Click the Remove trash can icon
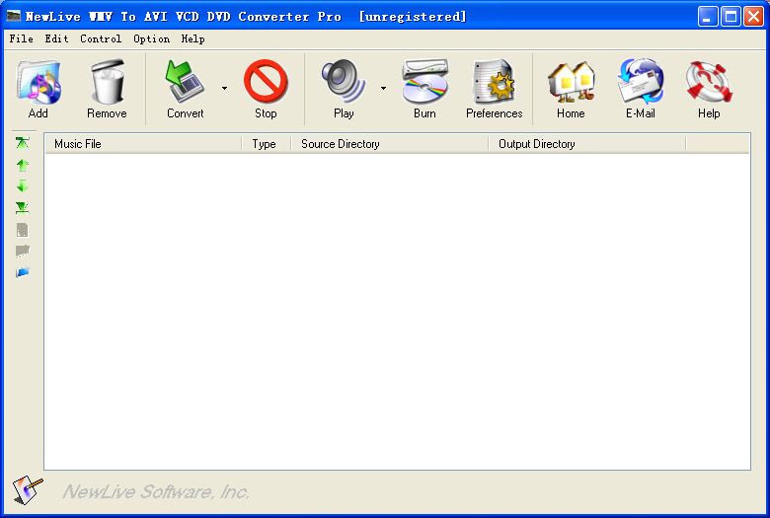Viewport: 770px width, 518px height. pyautogui.click(x=107, y=83)
